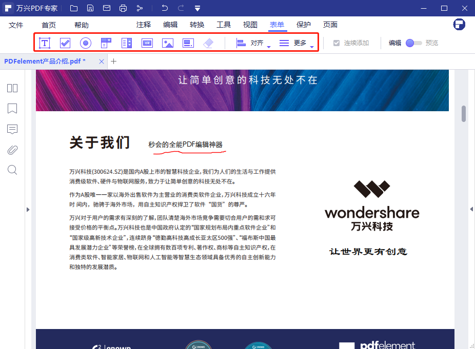
Task: Toggle the 编辑/预览 switch
Action: pos(413,43)
